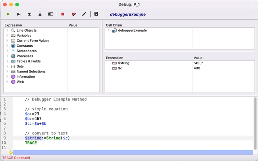258x161 pixels.
Task: Click the black pencil Edit icon
Action: 84,14
